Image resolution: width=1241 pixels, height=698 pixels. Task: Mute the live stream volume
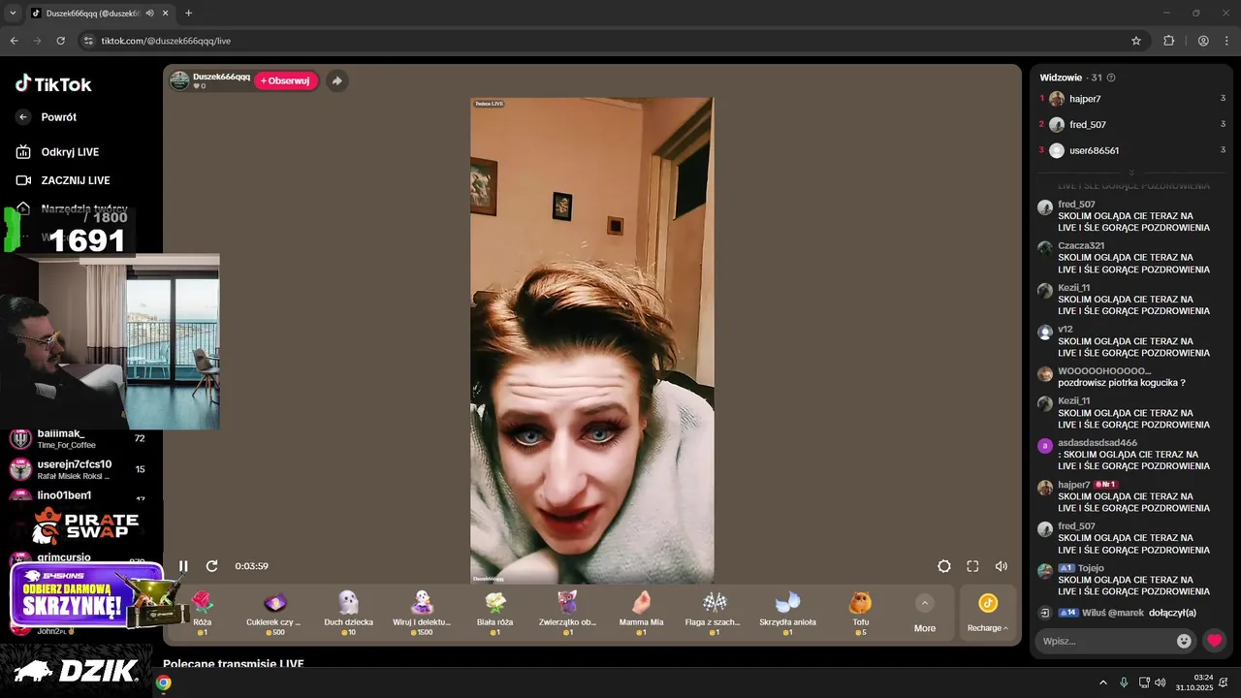(x=1002, y=566)
